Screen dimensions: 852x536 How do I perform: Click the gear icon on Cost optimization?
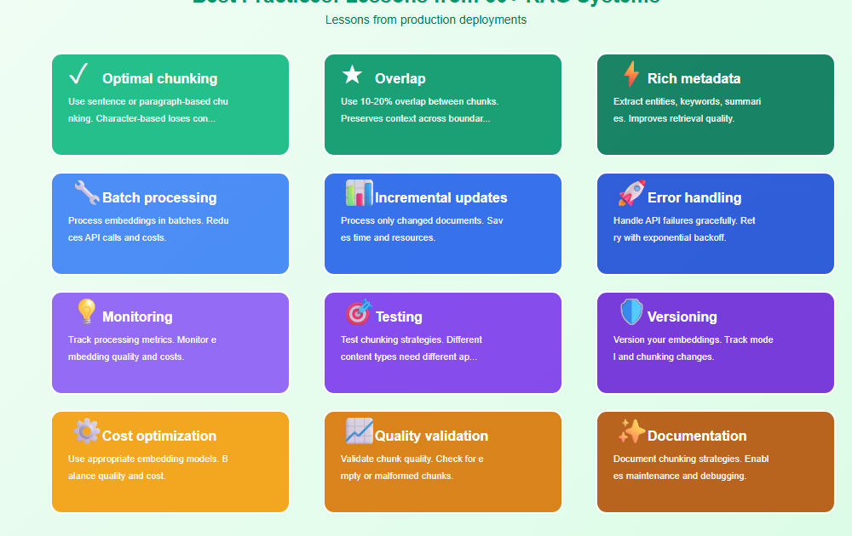86,431
